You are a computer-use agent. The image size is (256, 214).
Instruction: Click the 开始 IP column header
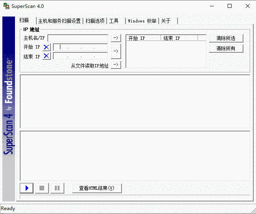coord(144,38)
